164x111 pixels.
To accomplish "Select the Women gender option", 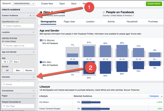I will 29,71.
